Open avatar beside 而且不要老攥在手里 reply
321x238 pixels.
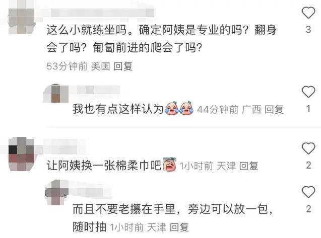(x=57, y=193)
